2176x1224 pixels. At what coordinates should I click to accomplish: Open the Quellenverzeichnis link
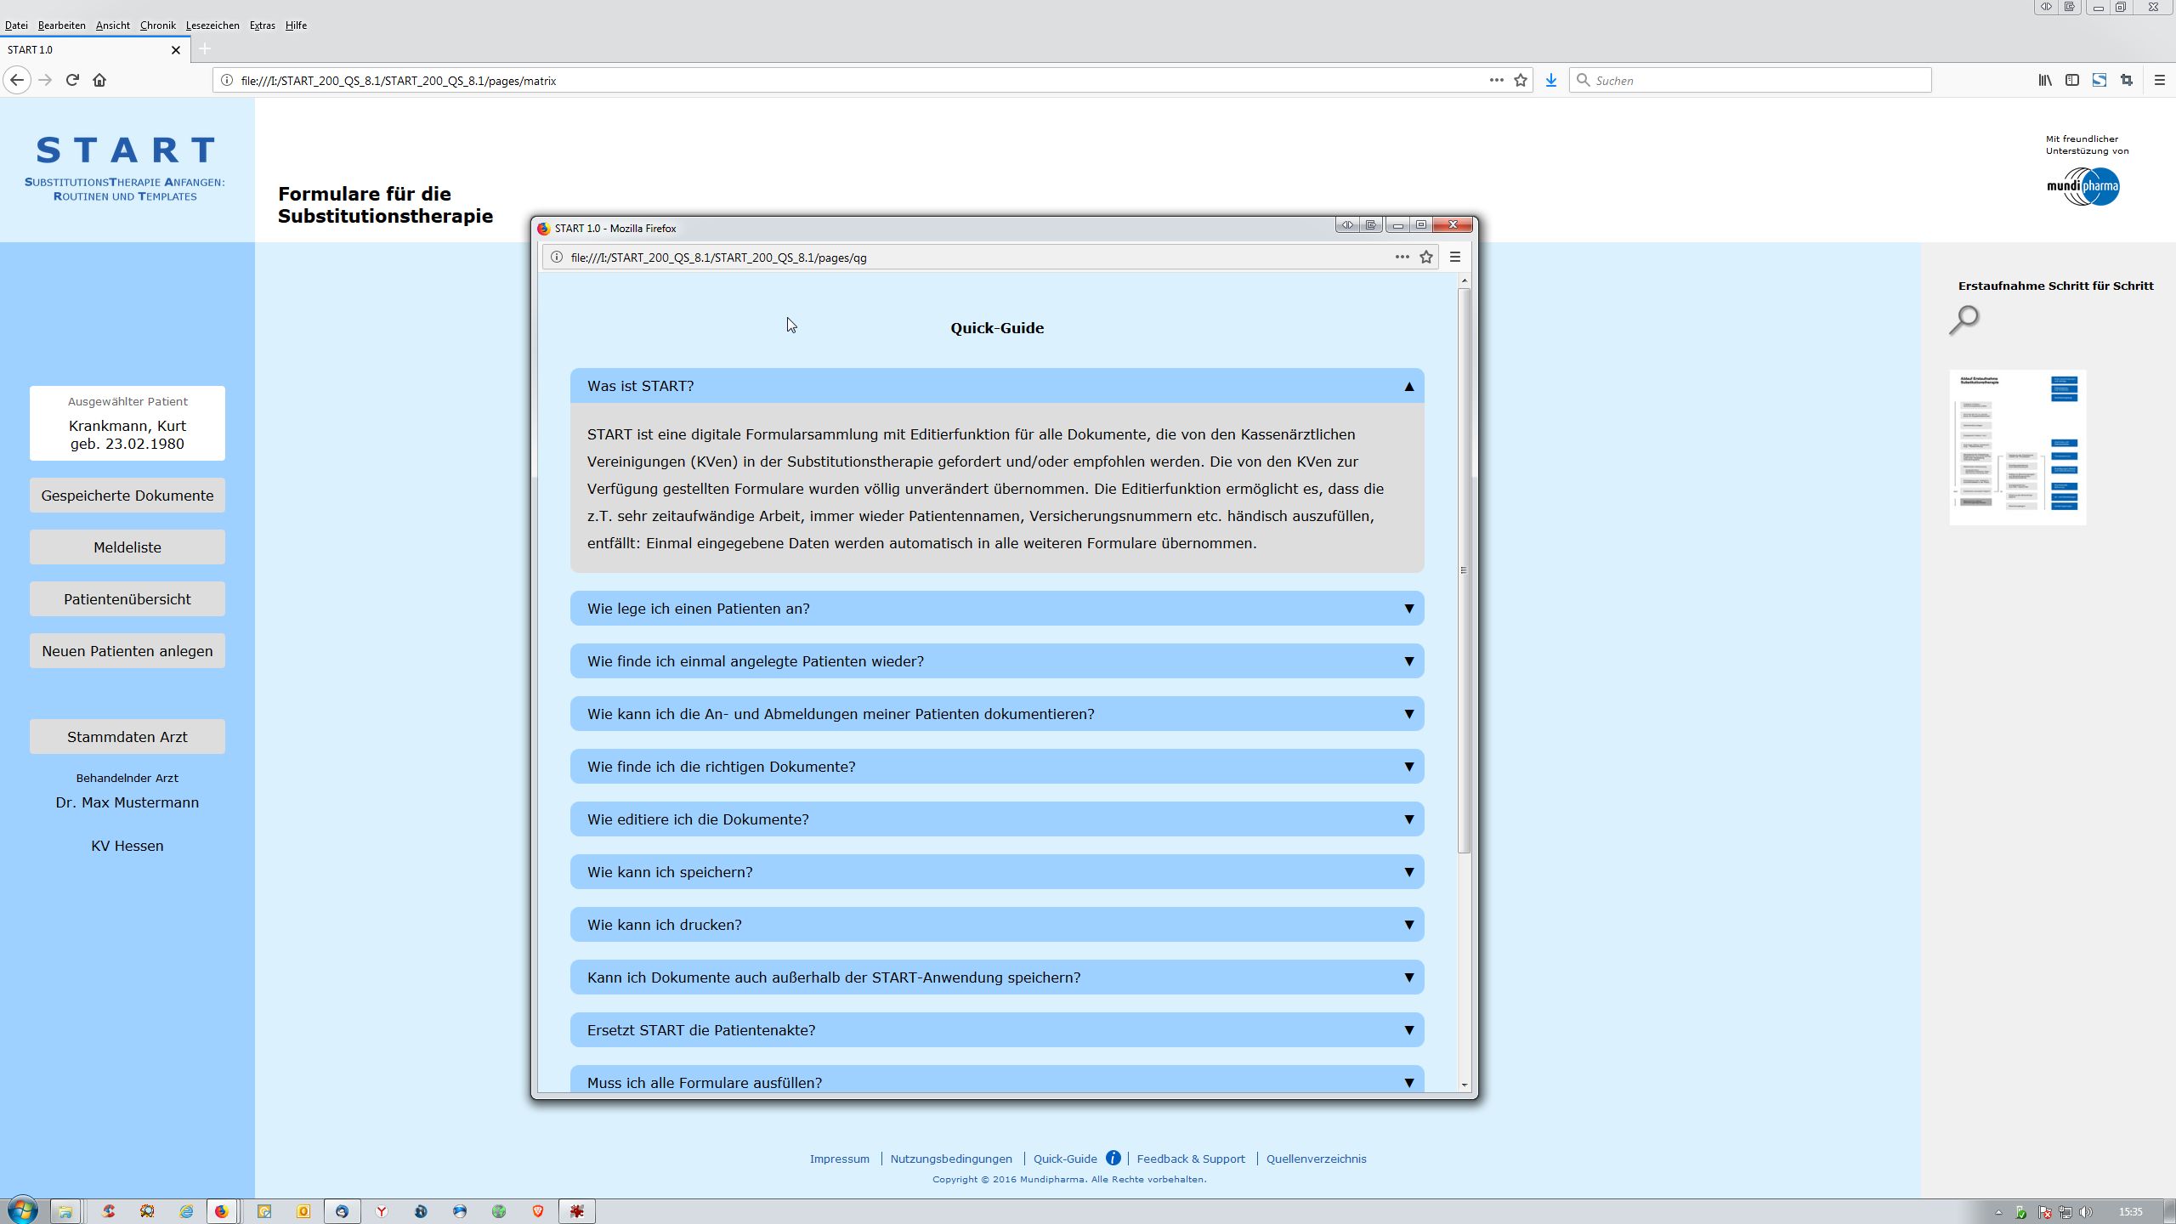[x=1317, y=1159]
